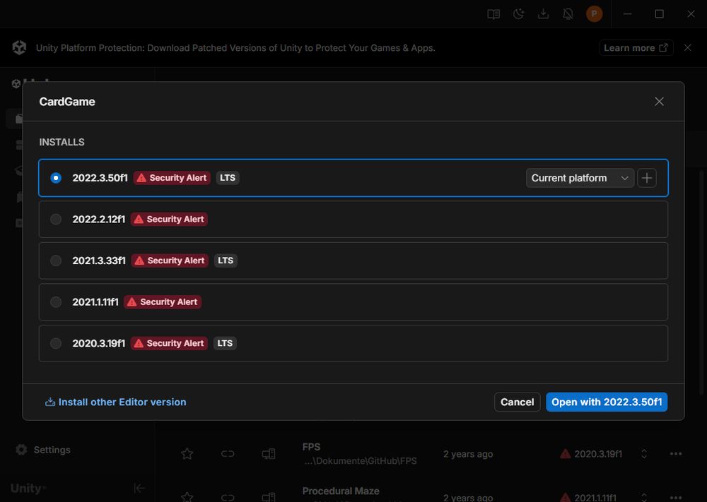
Task: Close the CardGame dialog
Action: pos(659,102)
